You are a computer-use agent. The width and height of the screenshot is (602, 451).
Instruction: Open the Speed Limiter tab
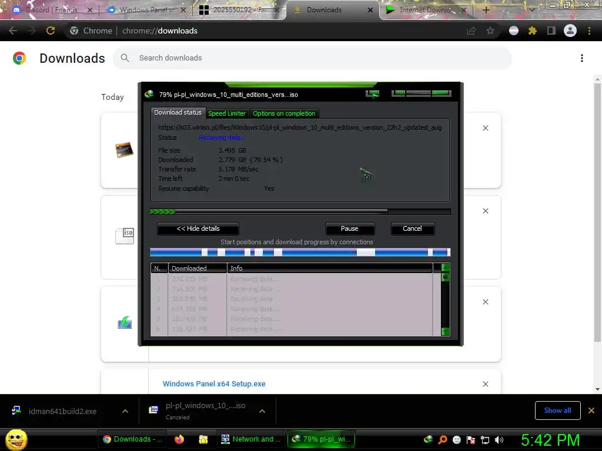pyautogui.click(x=226, y=113)
